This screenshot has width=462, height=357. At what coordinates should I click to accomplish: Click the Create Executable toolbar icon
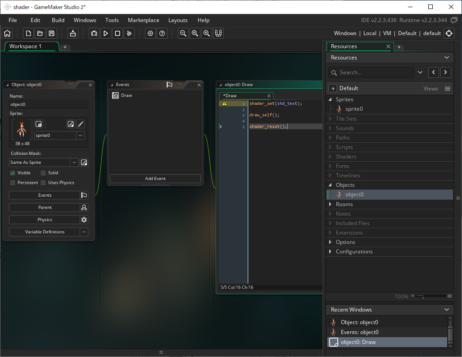(73, 33)
